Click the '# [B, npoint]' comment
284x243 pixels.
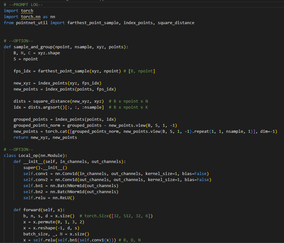click(x=139, y=71)
